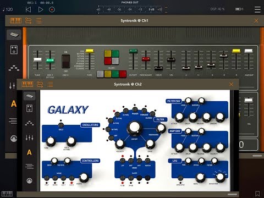Show keyboard icon in Syntronik Ch1 header
Image resolution: width=264 pixels, height=198 pixels.
pyautogui.click(x=15, y=20)
